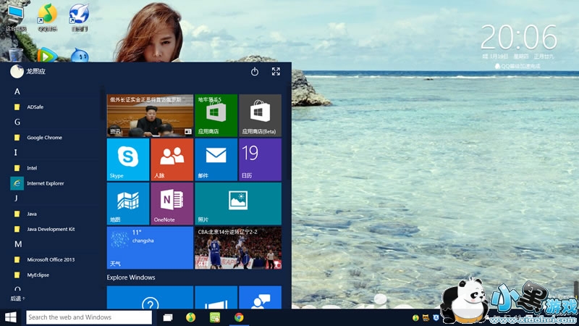Expand the ADSafe folder in app list
The image size is (579, 326).
pos(35,107)
